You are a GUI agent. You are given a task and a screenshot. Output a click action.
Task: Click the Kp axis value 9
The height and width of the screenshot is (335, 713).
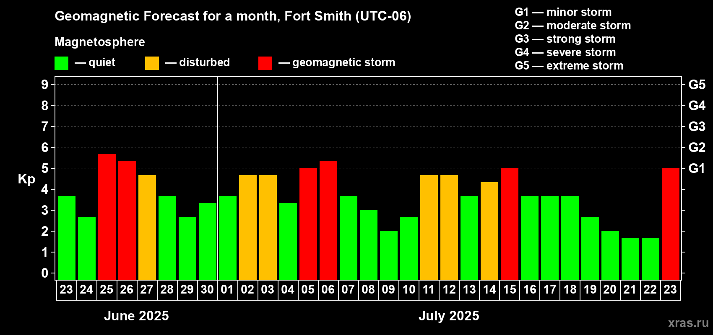[45, 85]
